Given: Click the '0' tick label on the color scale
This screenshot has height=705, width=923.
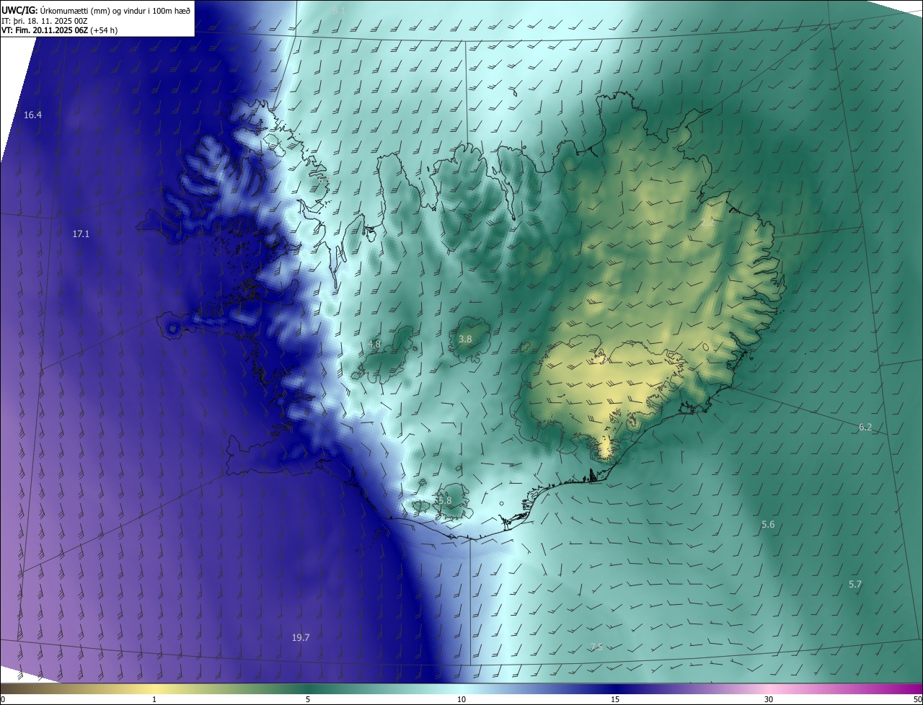Looking at the screenshot, I should [x=3, y=699].
